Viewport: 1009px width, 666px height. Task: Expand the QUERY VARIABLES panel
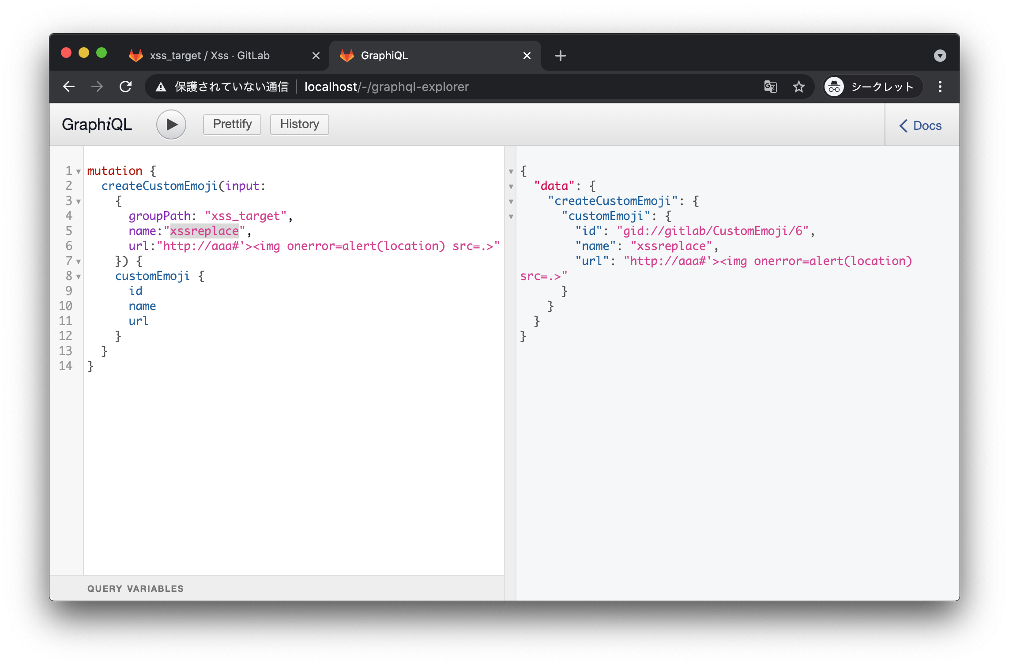[x=277, y=588]
